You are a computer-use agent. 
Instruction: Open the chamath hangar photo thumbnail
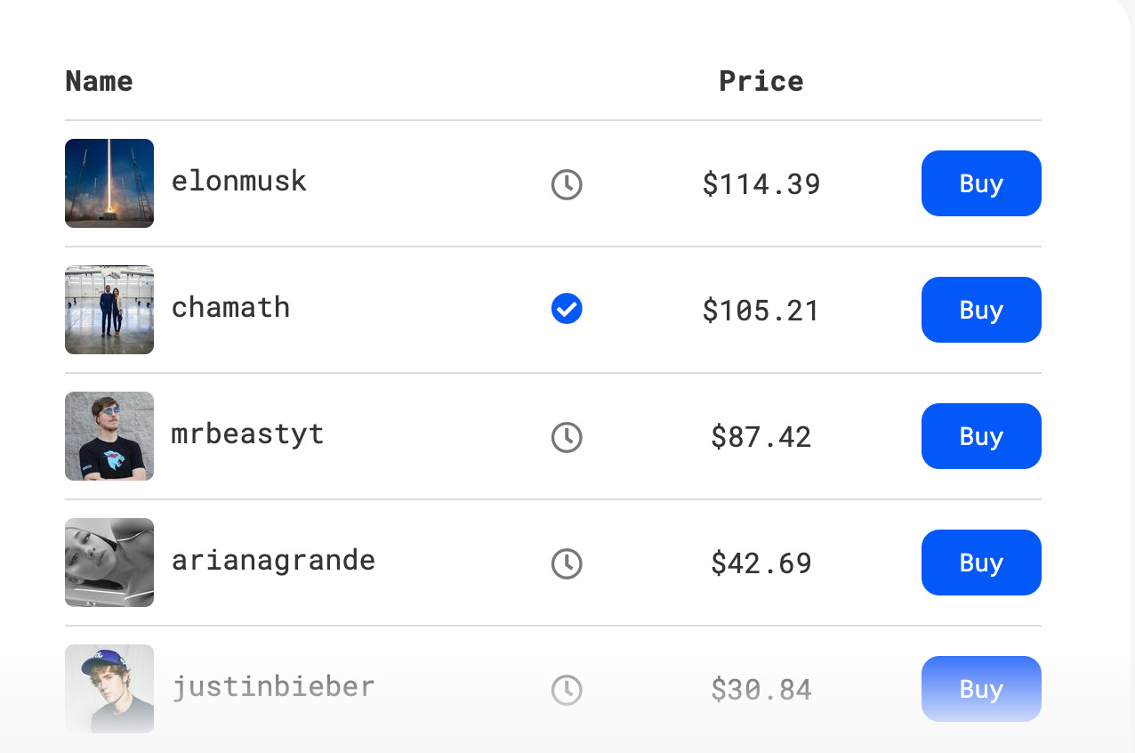(x=109, y=310)
